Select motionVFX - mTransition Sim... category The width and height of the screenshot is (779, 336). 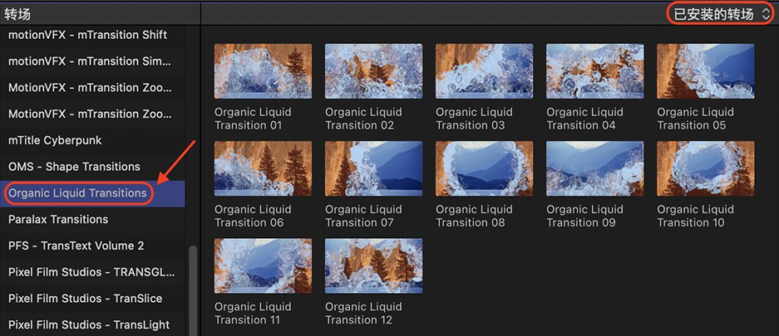click(x=92, y=61)
